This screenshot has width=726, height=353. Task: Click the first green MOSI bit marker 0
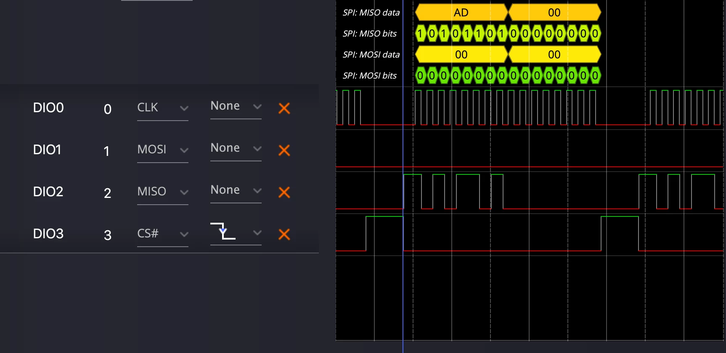coord(421,76)
